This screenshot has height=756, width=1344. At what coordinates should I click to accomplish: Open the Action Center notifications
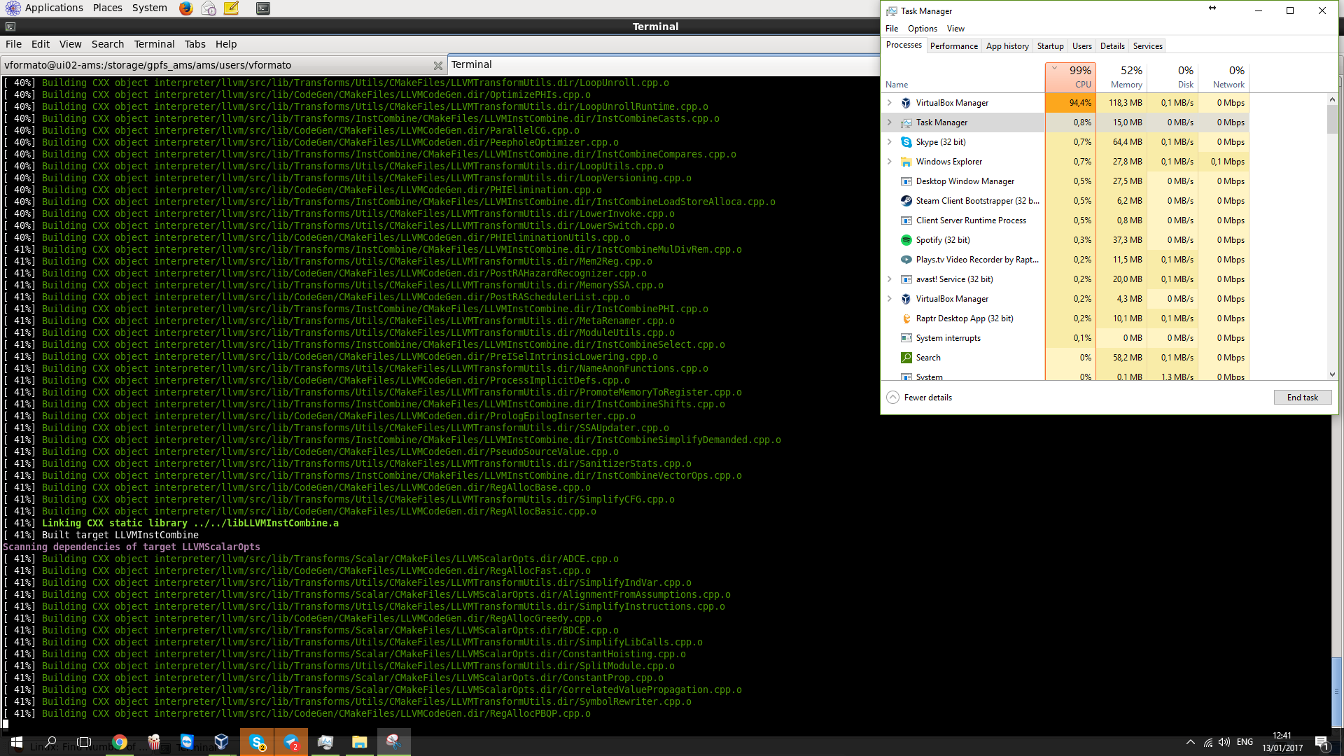click(1322, 742)
